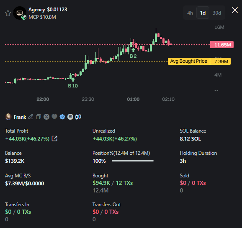The image size is (242, 228).
Task: Click the 12.4M bought amount
Action: 100,190
